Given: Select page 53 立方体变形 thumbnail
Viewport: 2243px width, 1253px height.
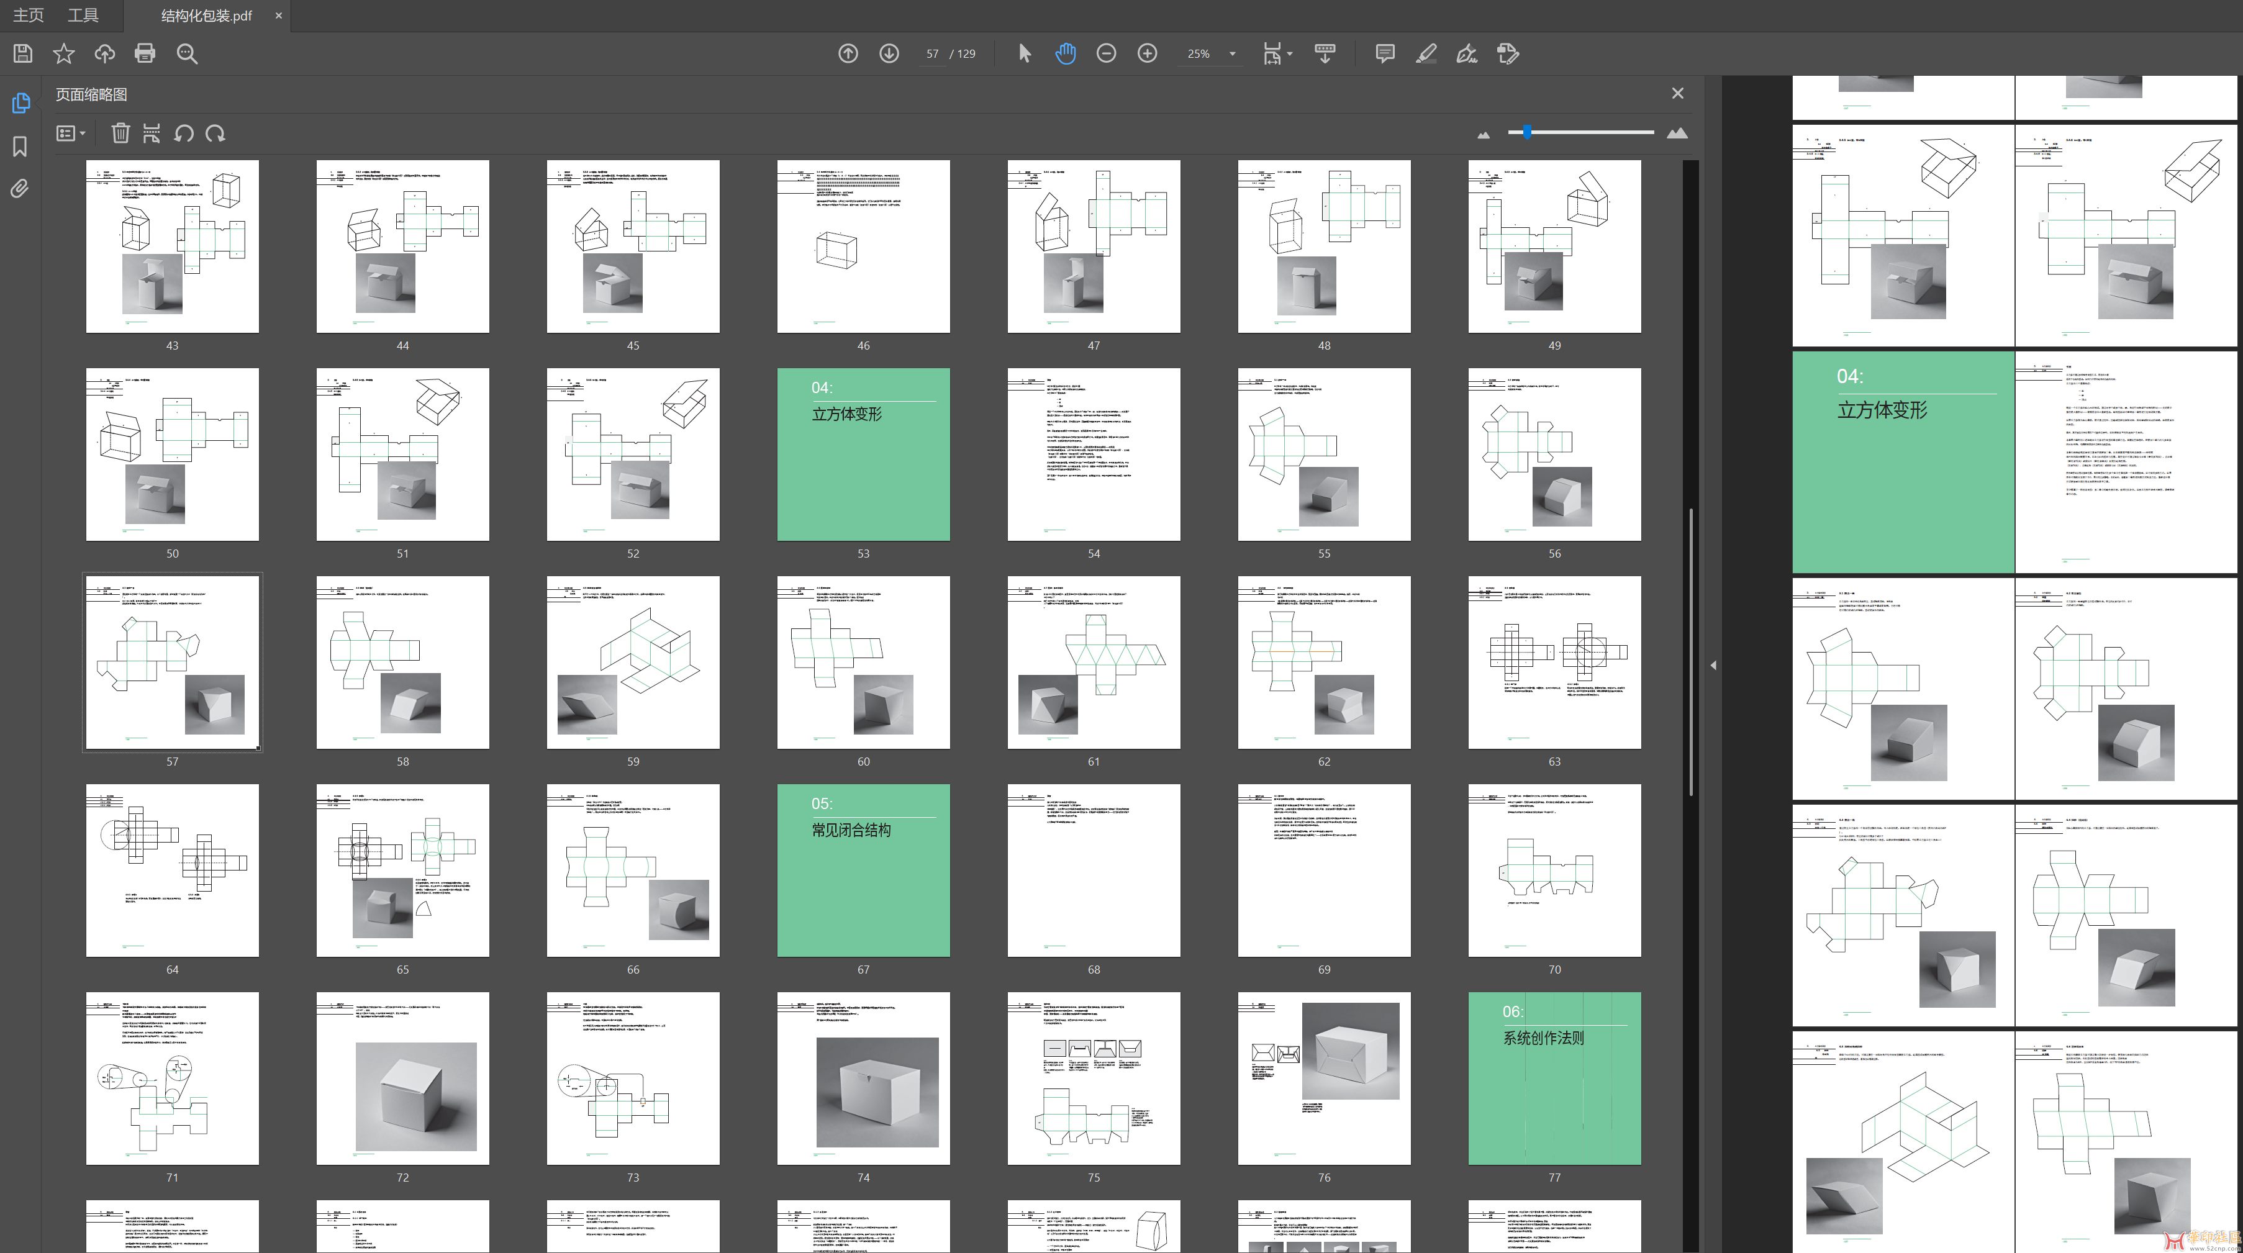Looking at the screenshot, I should (864, 455).
